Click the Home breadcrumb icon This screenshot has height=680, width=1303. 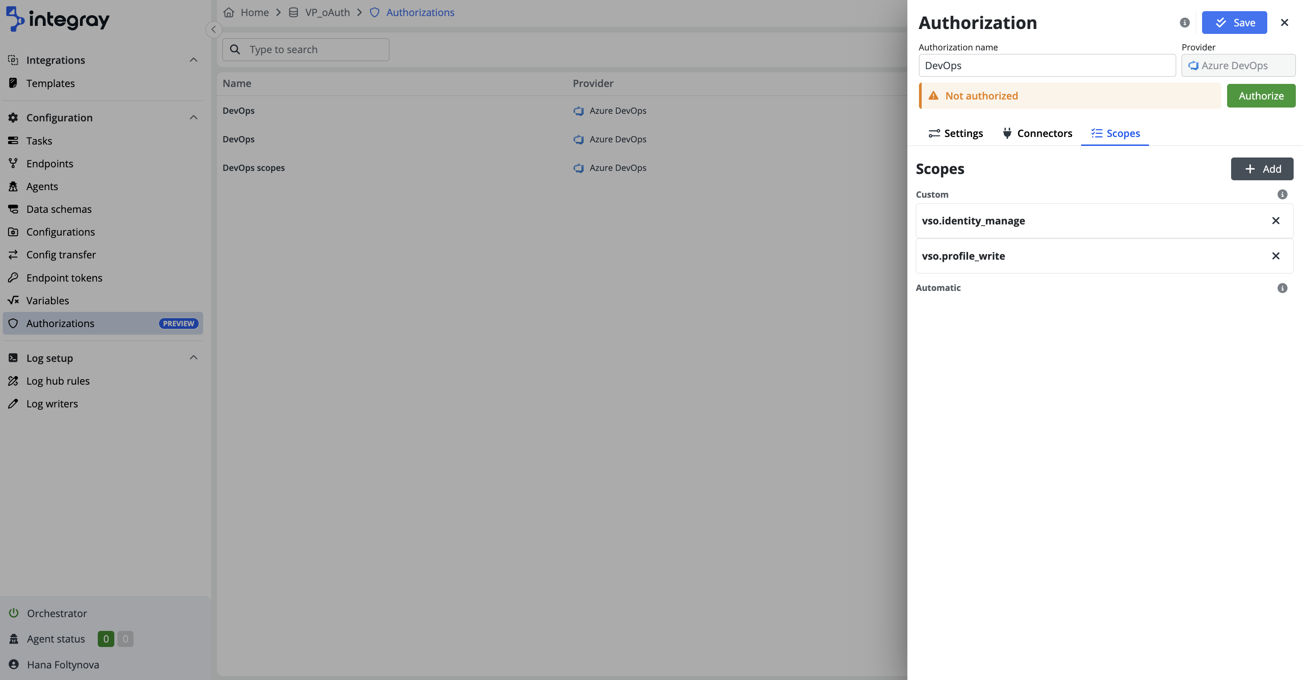tap(229, 12)
